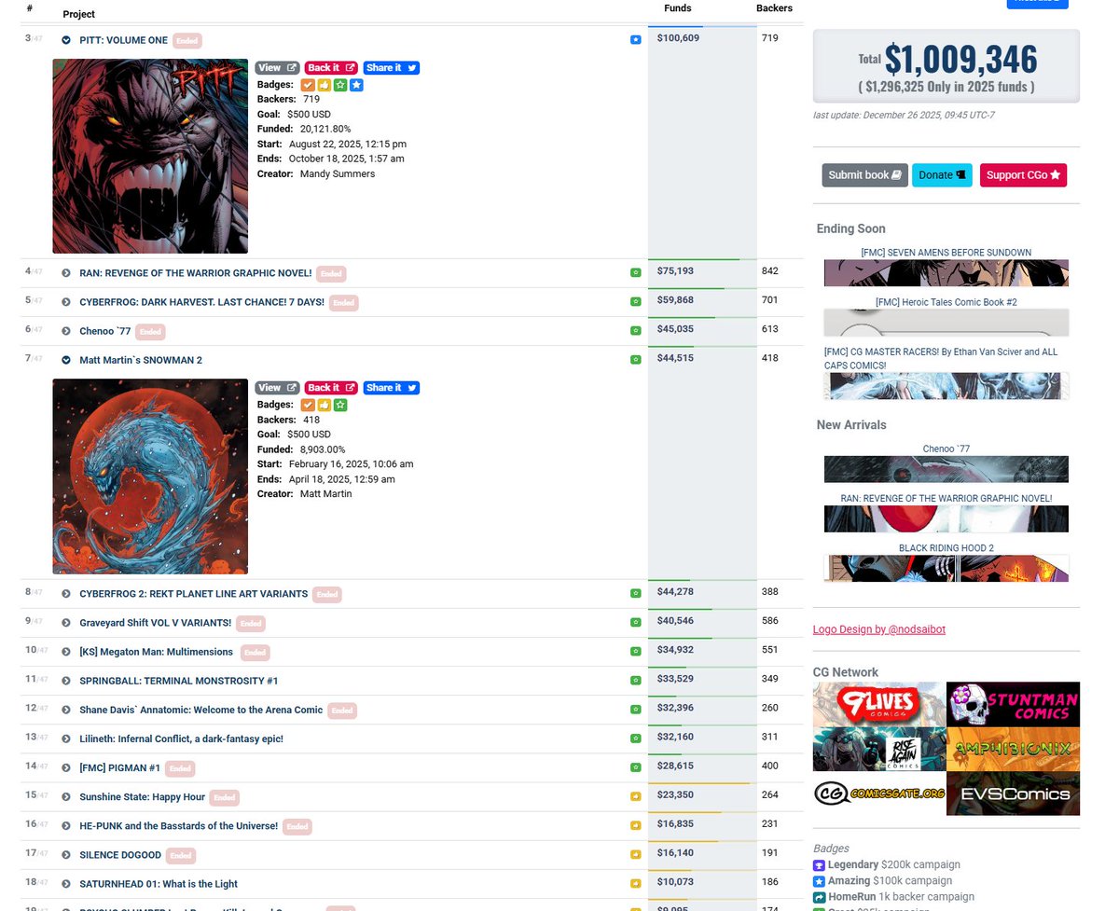Image resolution: width=1119 pixels, height=911 pixels.
Task: Click the blue Amazing star icon in Badges legend
Action: 820,881
